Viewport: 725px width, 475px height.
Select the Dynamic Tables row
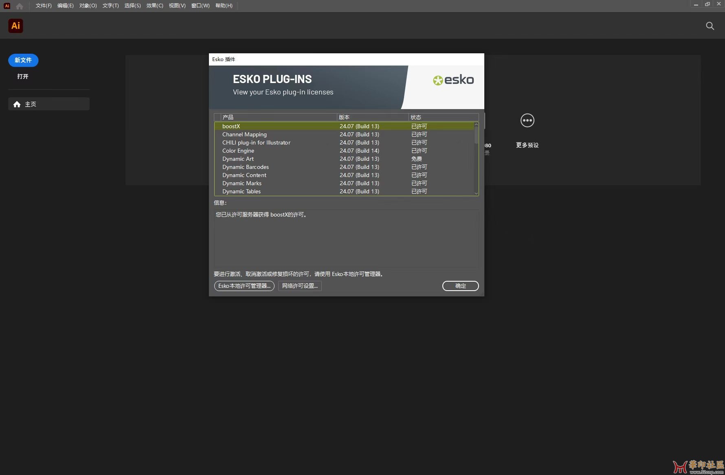pos(344,191)
